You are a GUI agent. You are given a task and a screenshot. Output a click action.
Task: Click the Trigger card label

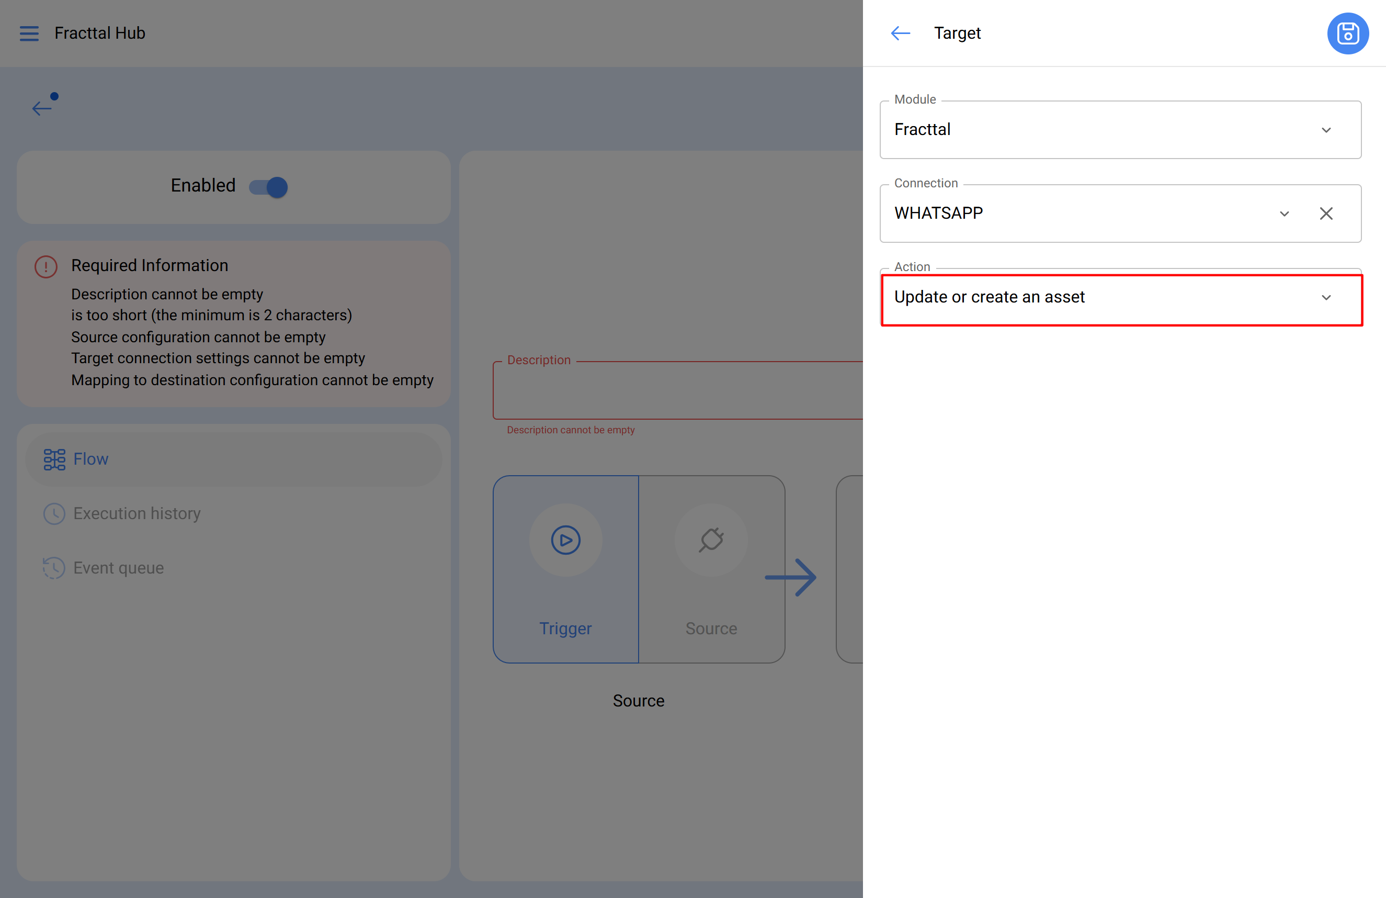coord(565,628)
